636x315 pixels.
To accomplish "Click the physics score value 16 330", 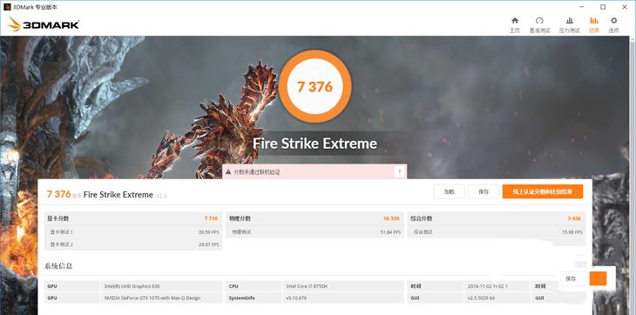I will click(x=391, y=218).
